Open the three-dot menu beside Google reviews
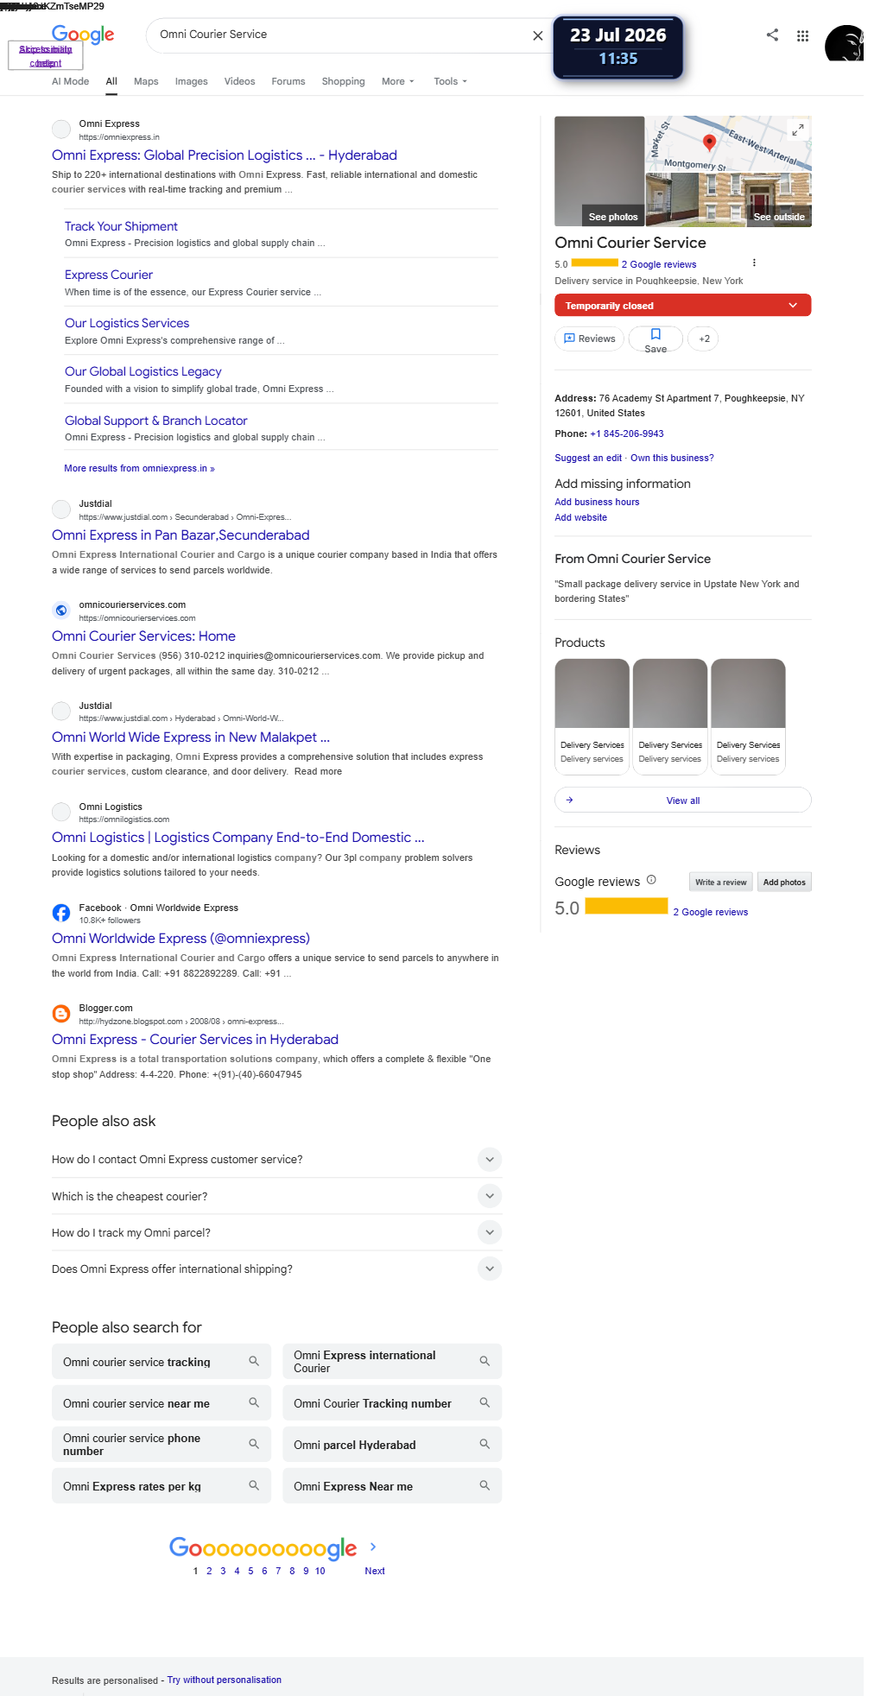 point(754,263)
